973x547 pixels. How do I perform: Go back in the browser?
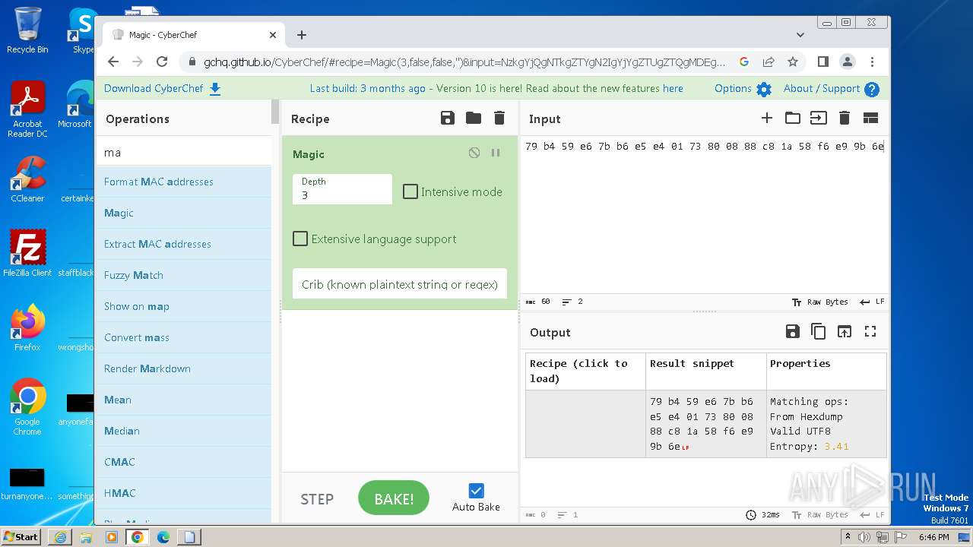(113, 62)
